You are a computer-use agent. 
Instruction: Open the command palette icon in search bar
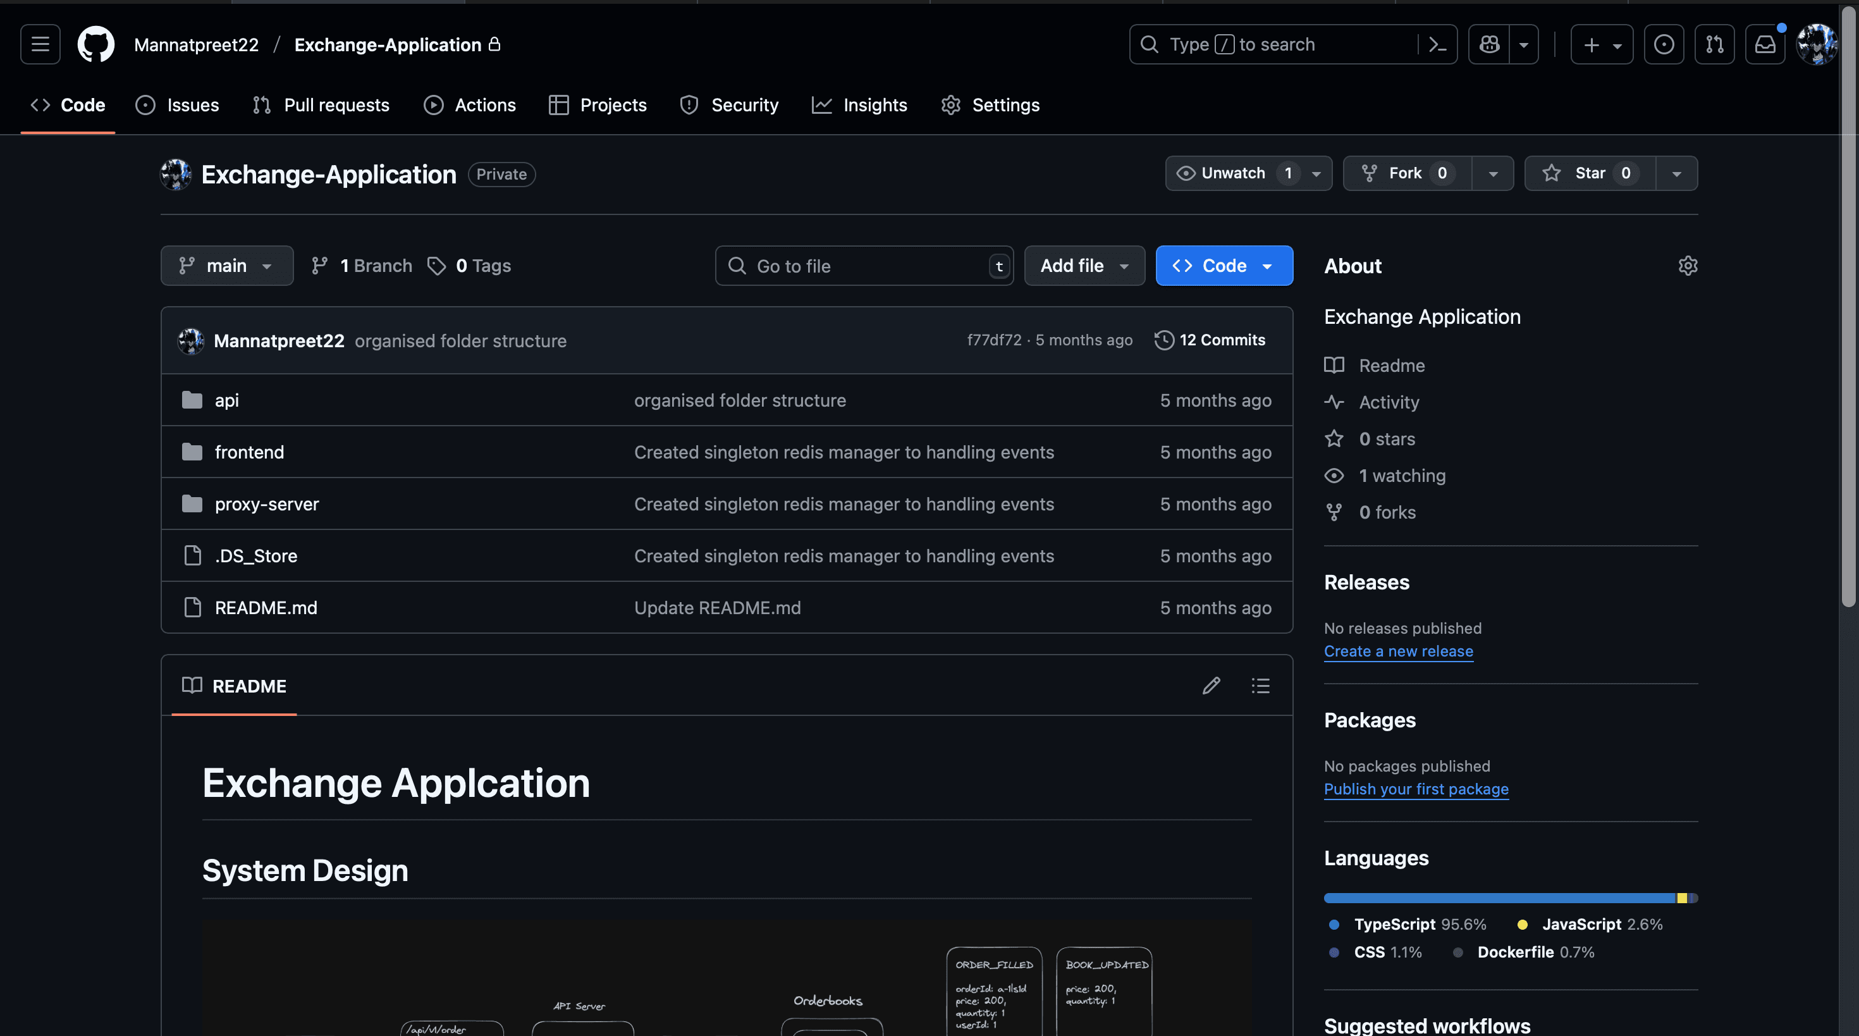(x=1437, y=45)
